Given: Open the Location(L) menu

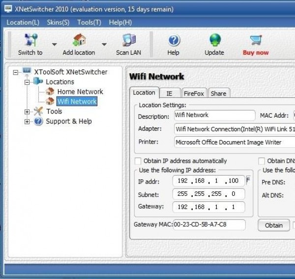Looking at the screenshot, I should point(23,23).
